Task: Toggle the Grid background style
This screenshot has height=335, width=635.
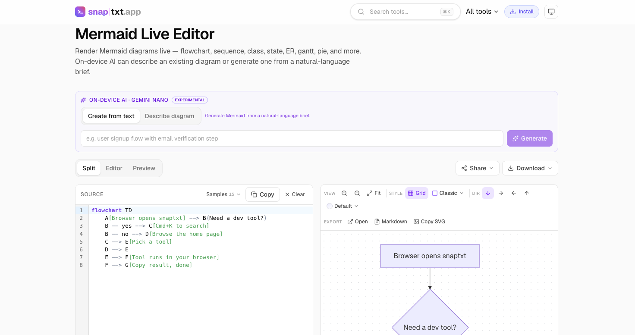Action: (417, 193)
